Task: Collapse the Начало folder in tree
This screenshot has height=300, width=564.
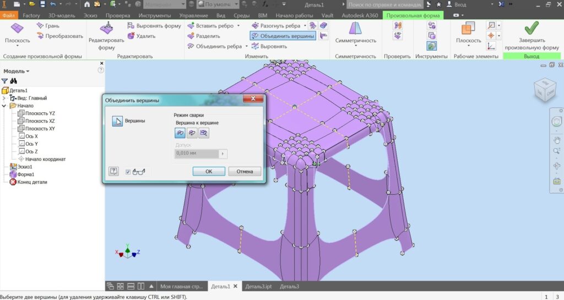Action: [x=4, y=106]
